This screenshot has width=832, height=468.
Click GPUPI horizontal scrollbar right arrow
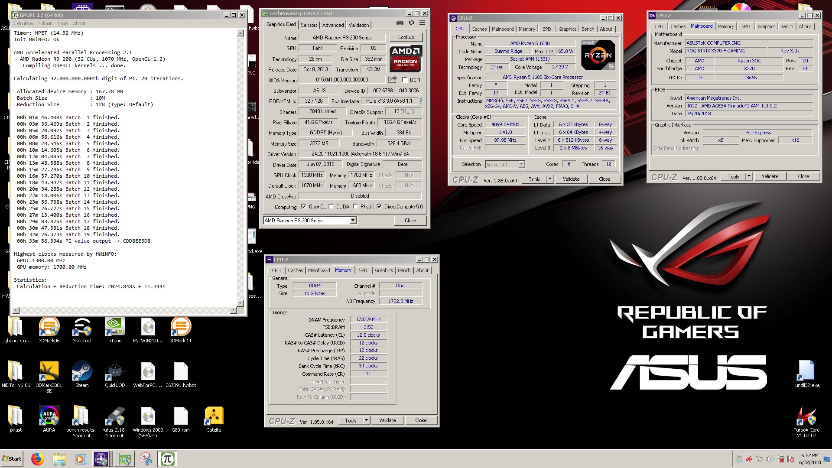pos(233,310)
